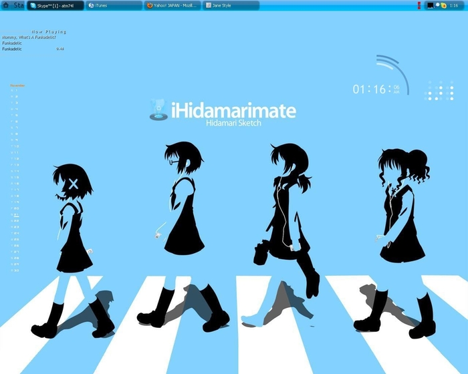The image size is (468, 374).
Task: Open the home icon in the taskbar
Action: 5,5
